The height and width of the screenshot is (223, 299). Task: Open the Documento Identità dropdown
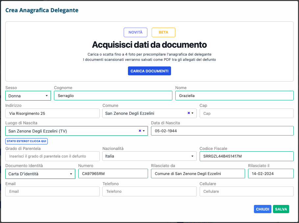[x=40, y=174]
